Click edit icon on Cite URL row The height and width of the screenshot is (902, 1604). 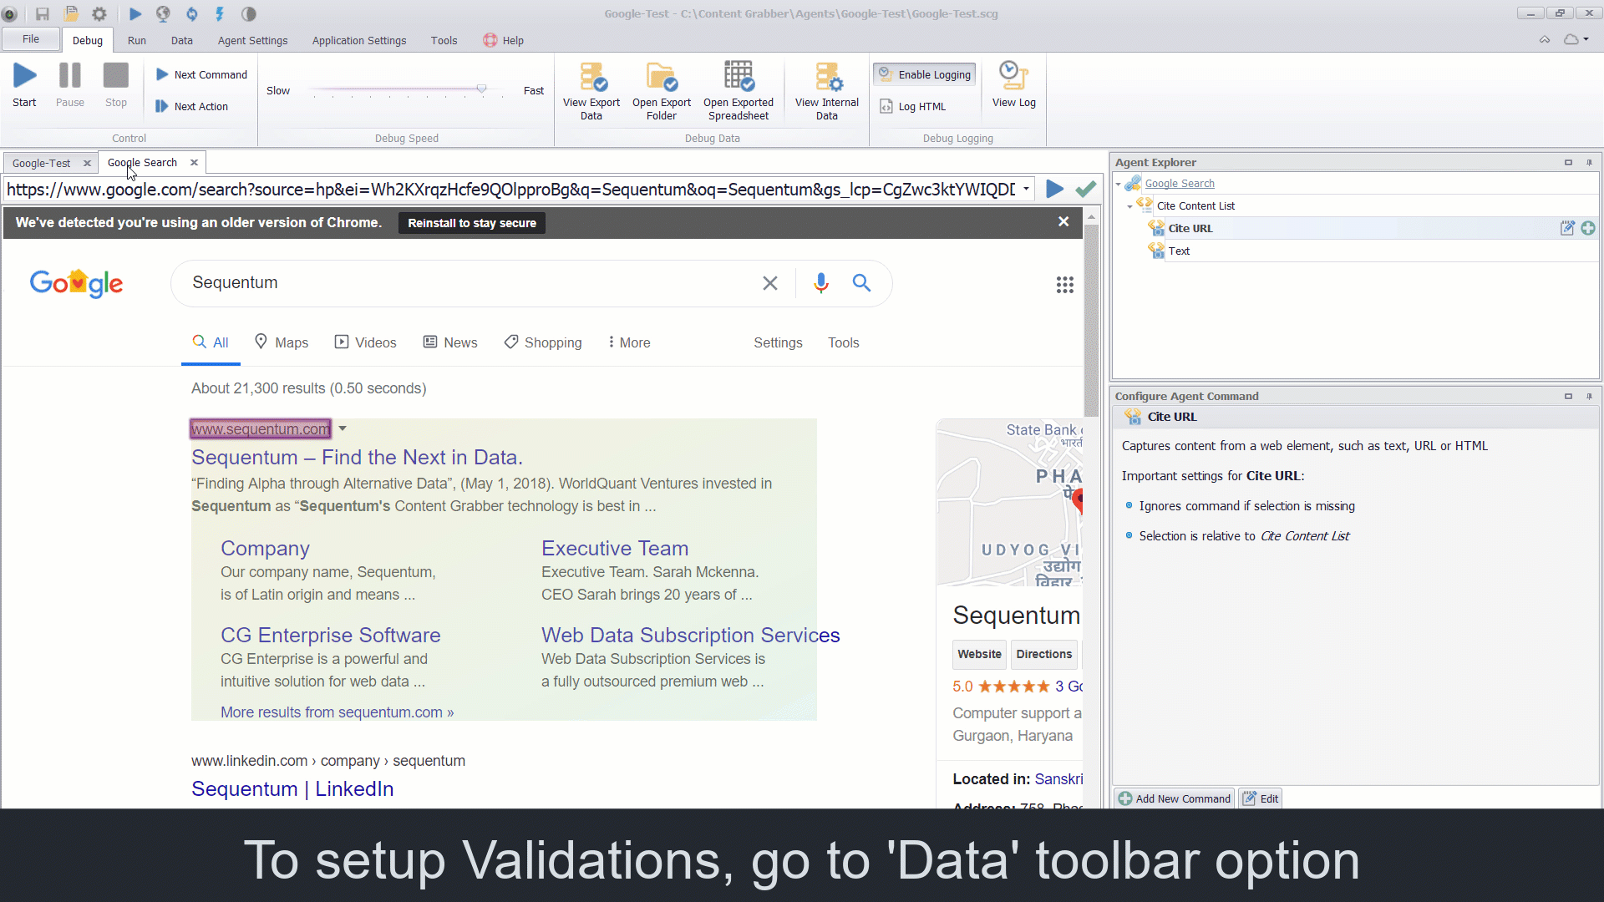click(x=1567, y=228)
